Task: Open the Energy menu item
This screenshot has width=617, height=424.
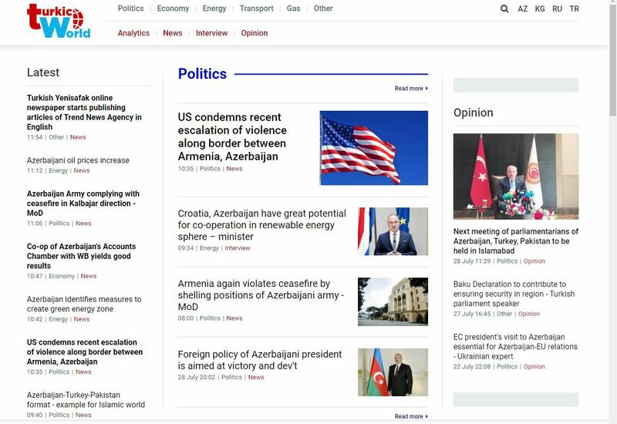Action: coord(214,8)
